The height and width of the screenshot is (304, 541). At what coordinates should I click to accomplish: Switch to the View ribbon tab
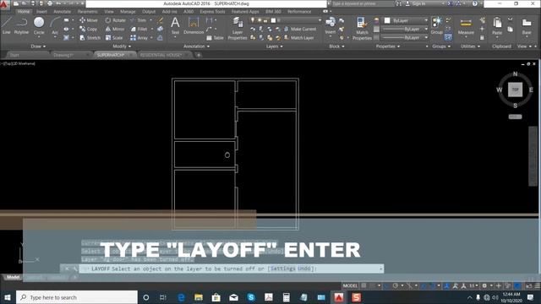109,11
